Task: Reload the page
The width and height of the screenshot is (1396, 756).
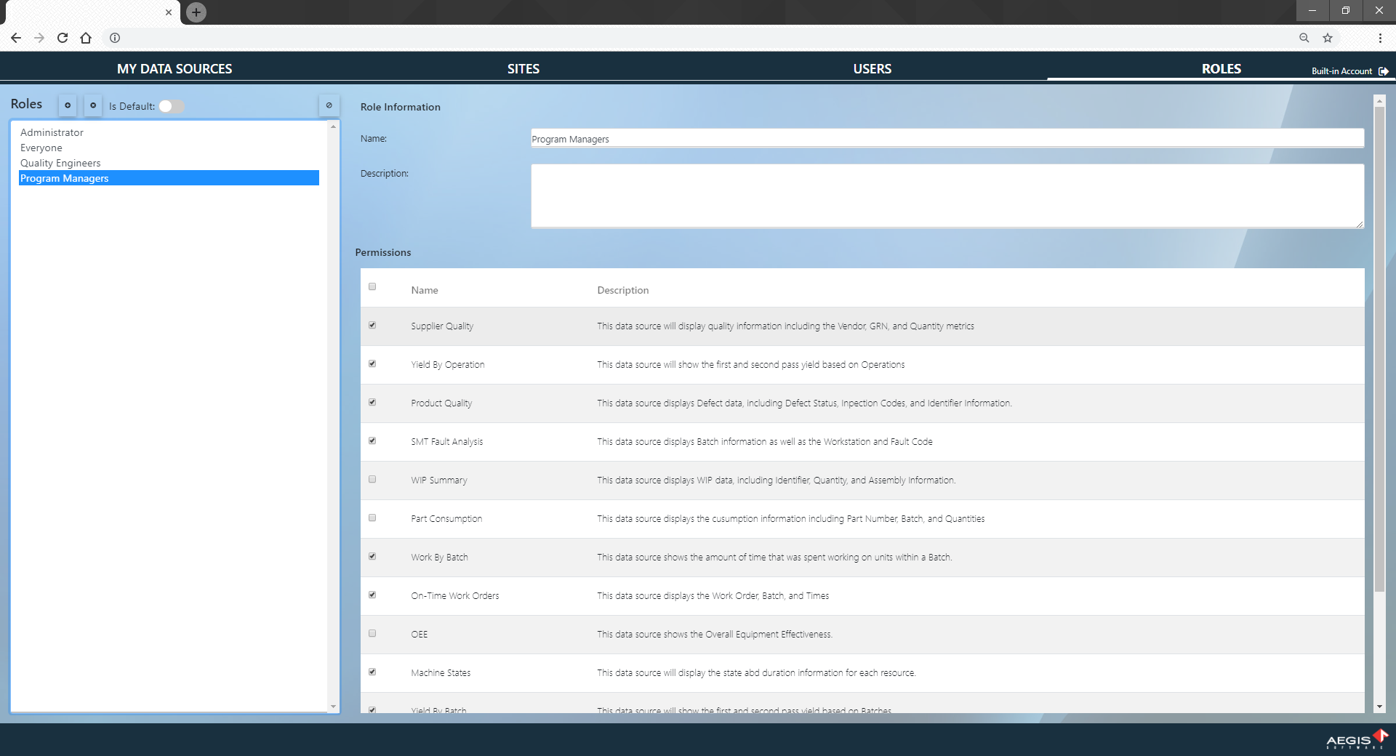Action: click(x=63, y=38)
